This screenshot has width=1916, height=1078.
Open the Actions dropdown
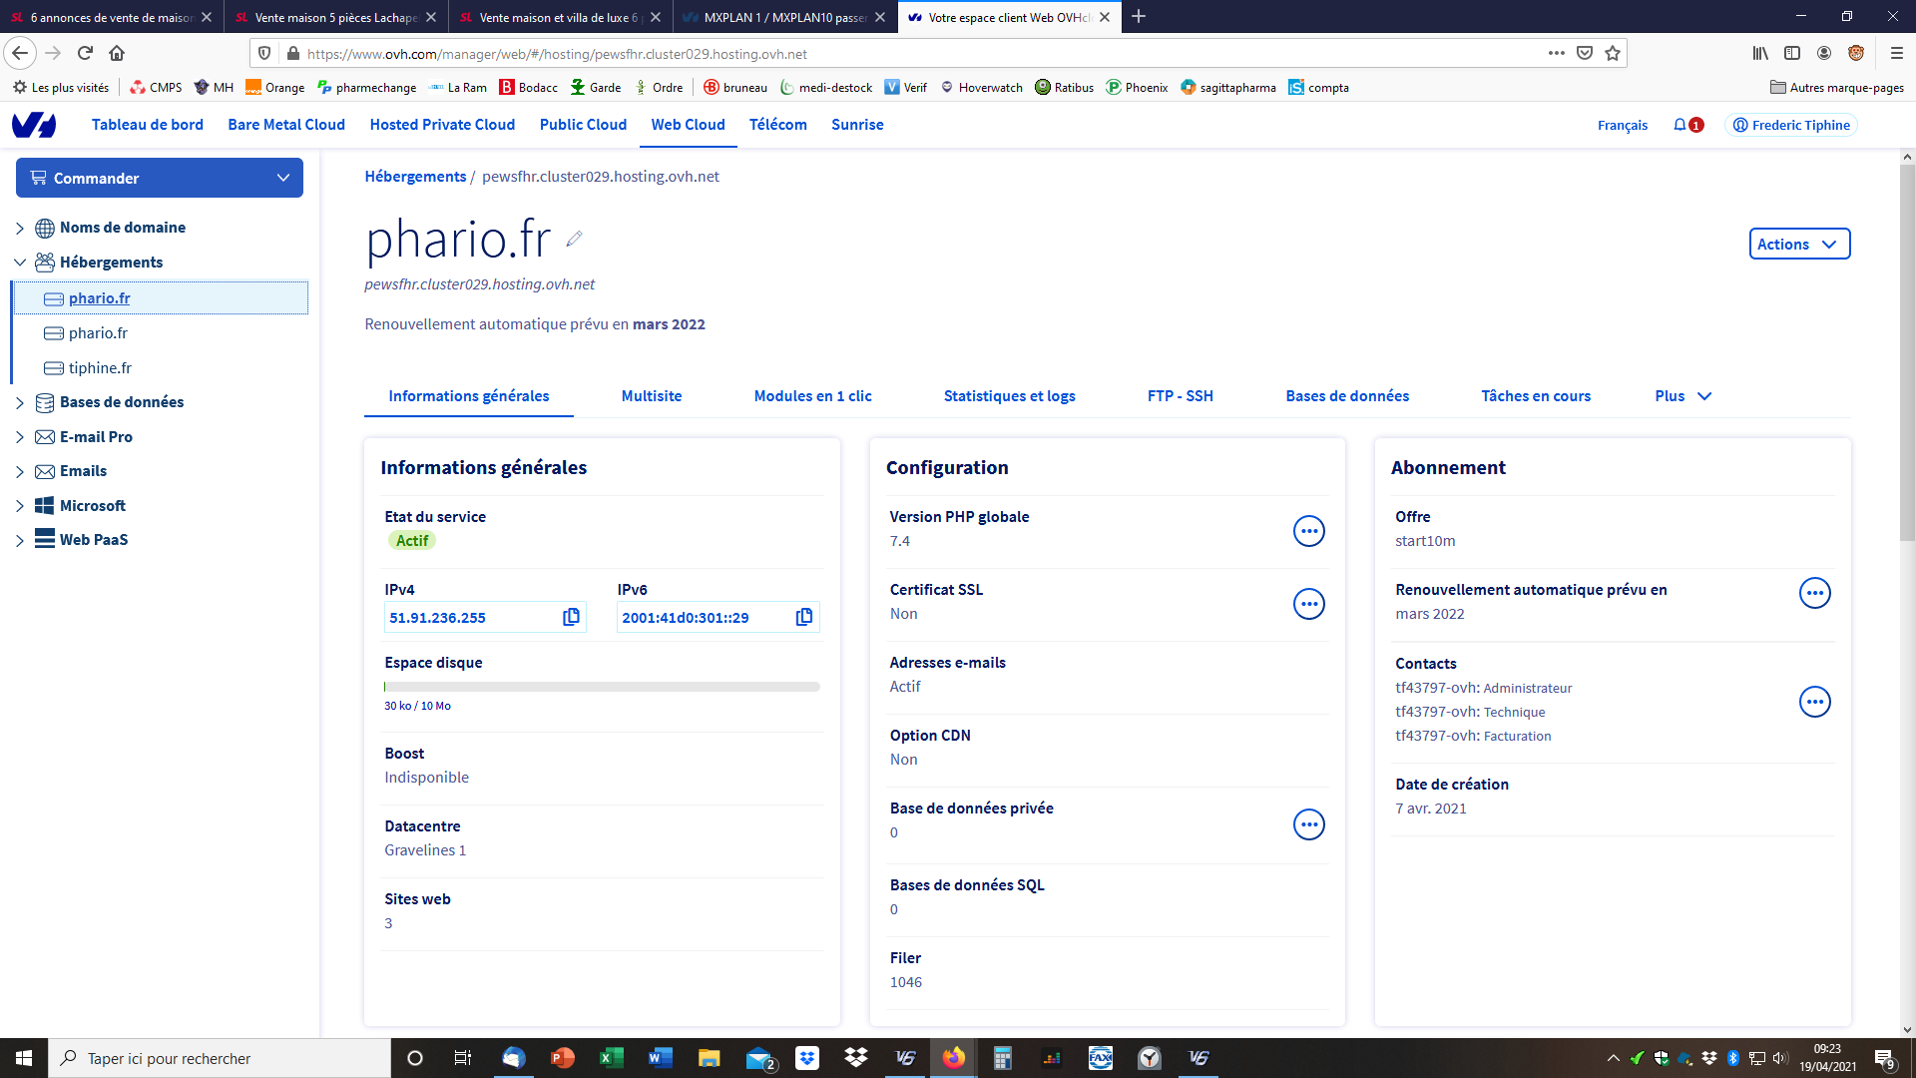(x=1798, y=245)
